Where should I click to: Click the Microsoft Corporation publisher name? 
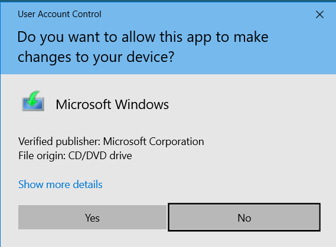pos(154,141)
